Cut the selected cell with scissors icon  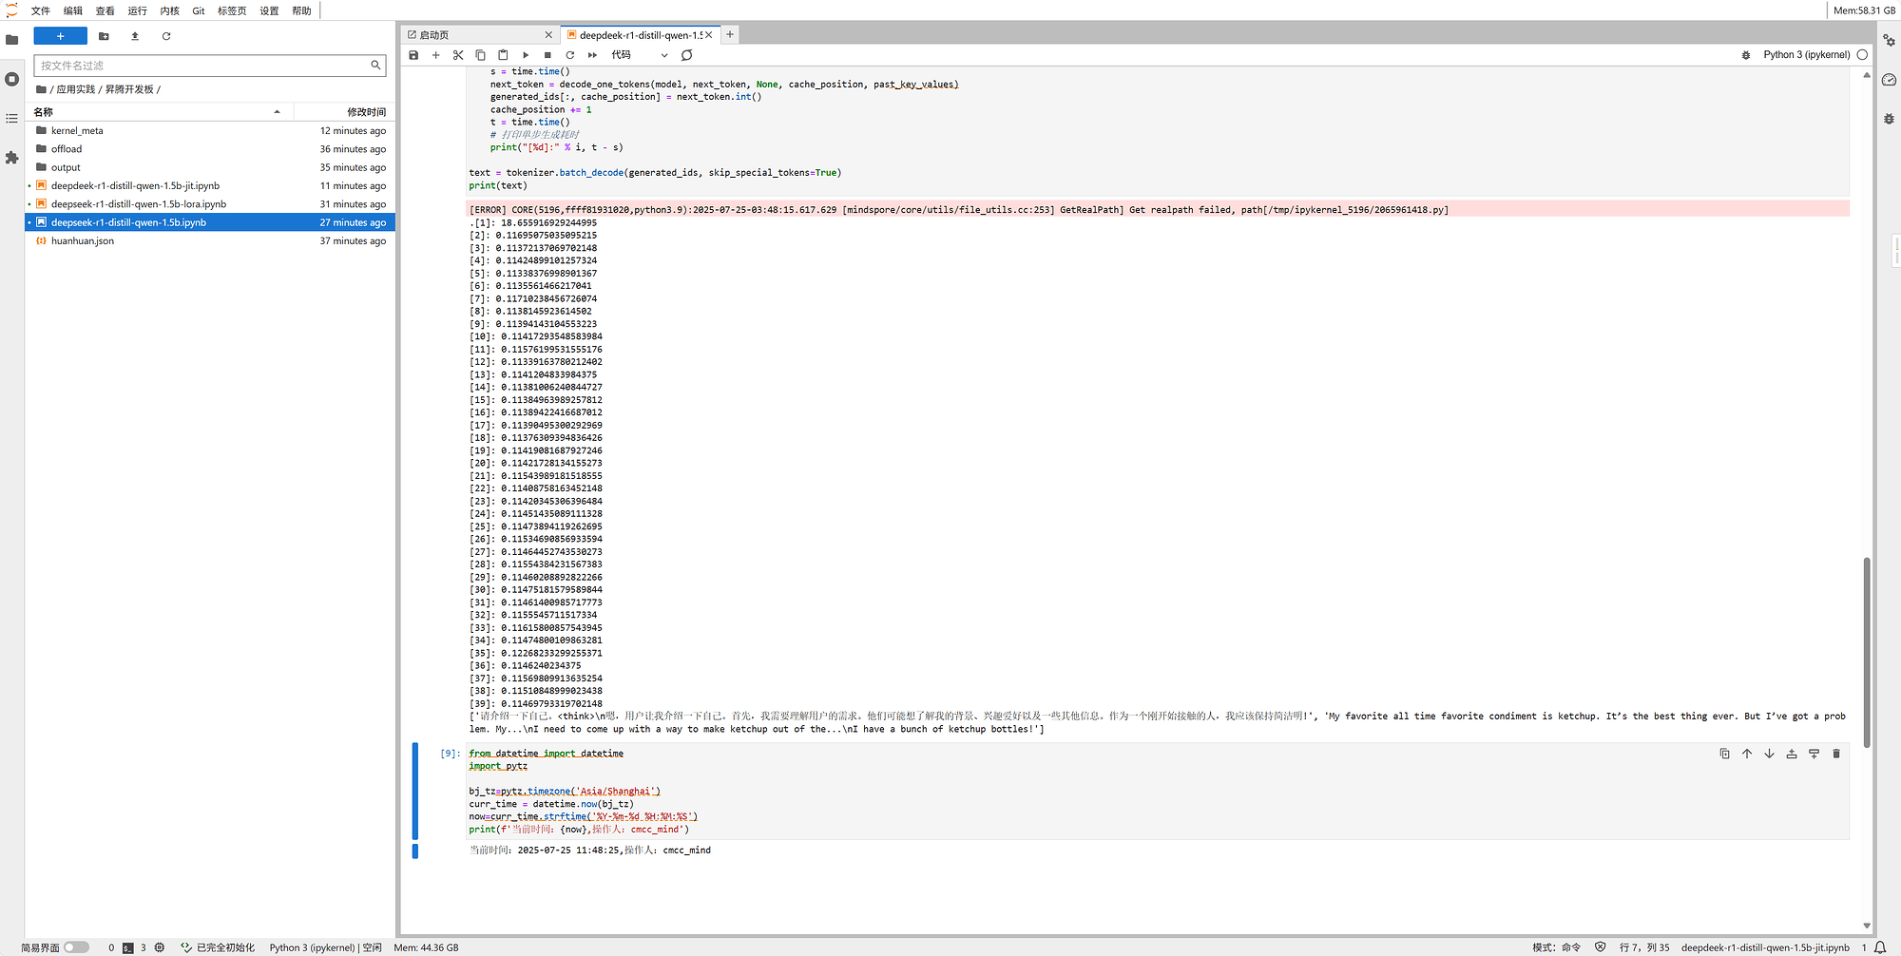tap(458, 55)
